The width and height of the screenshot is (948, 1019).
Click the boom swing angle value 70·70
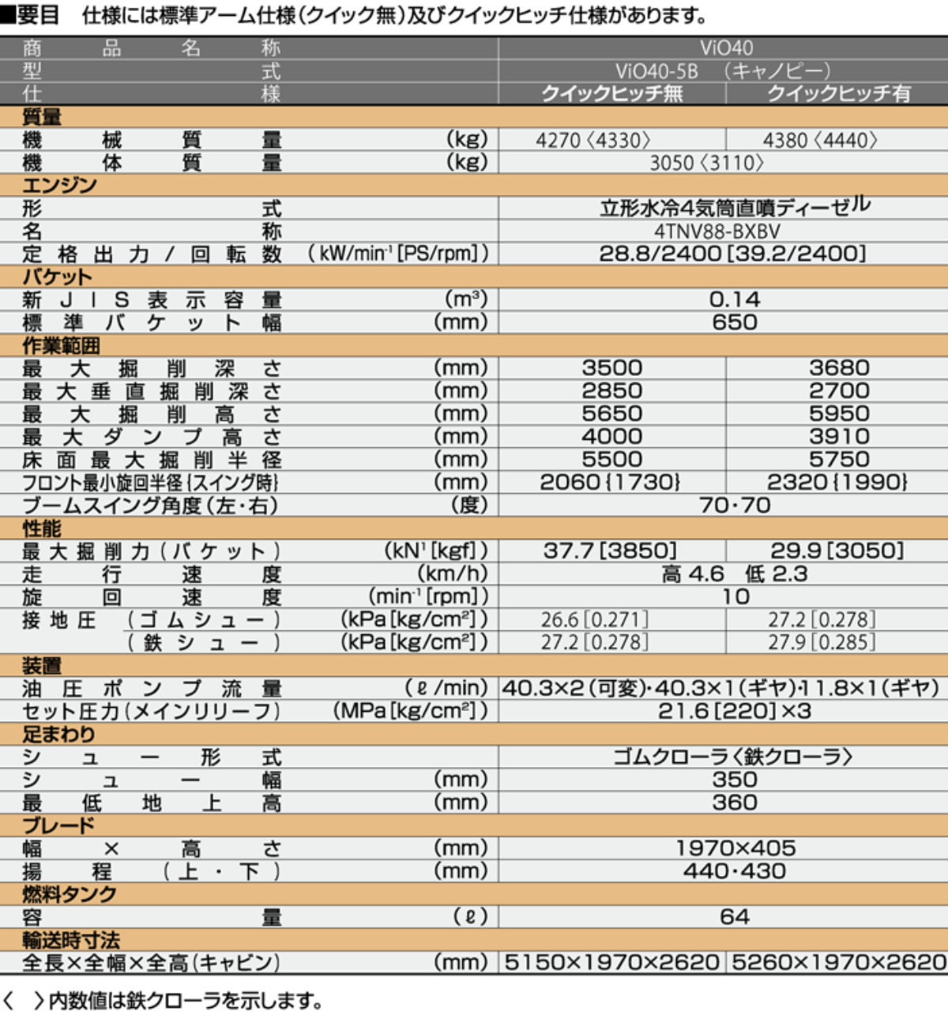click(734, 505)
